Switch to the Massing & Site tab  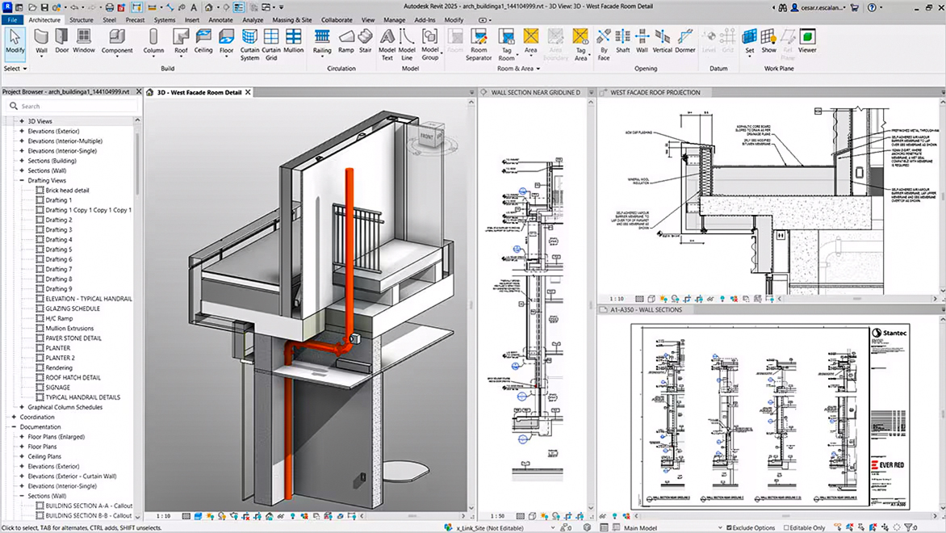292,19
